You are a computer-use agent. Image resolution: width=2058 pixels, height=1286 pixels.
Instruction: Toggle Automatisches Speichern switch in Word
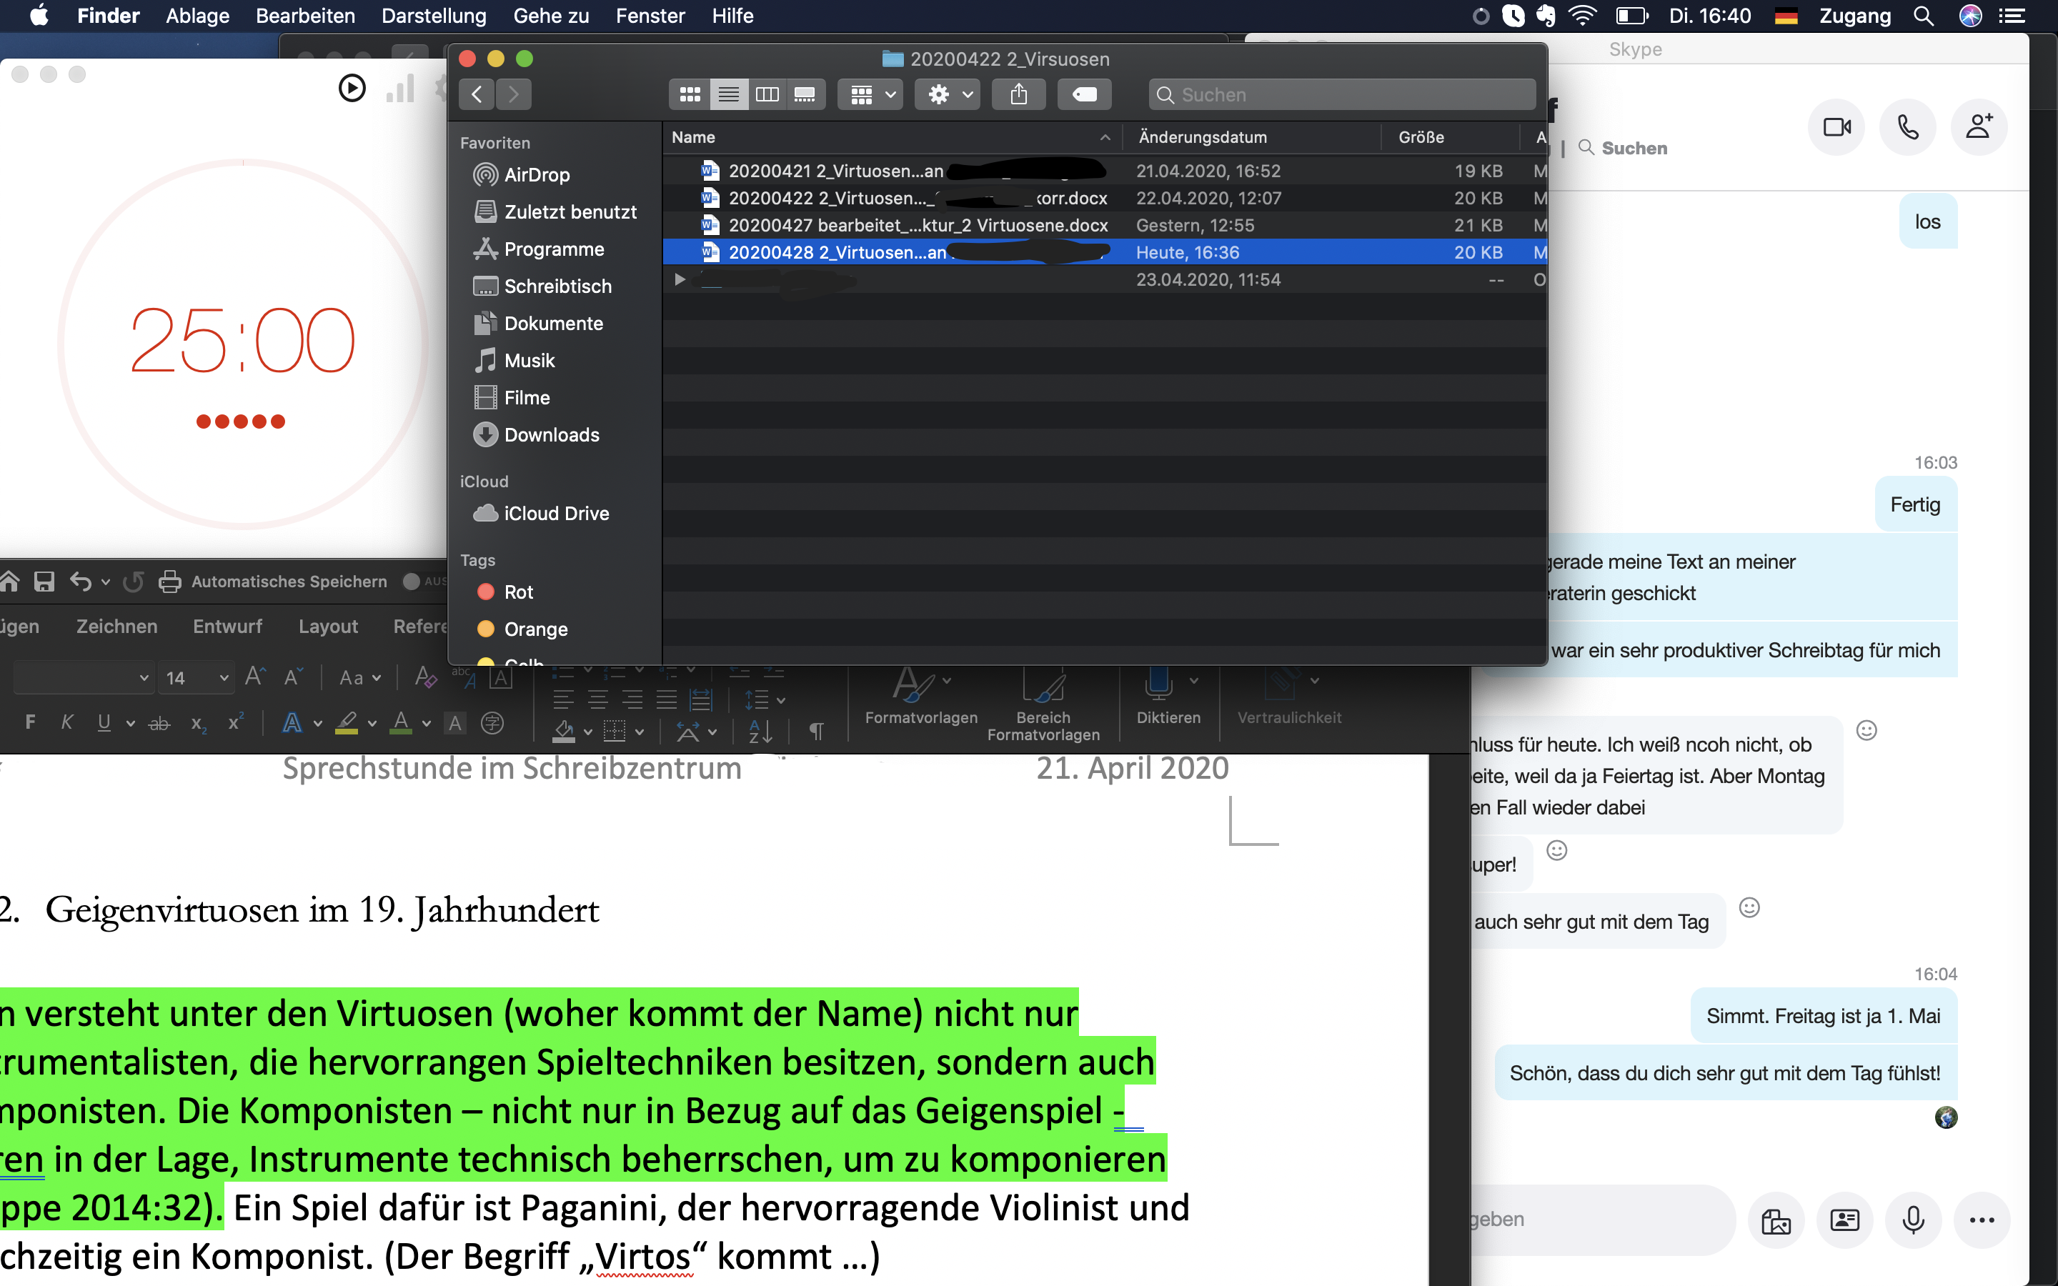coord(422,581)
